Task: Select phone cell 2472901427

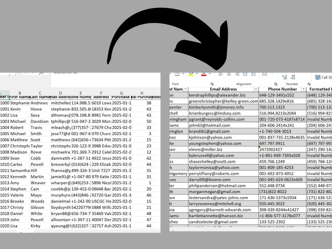Action: 282,149
